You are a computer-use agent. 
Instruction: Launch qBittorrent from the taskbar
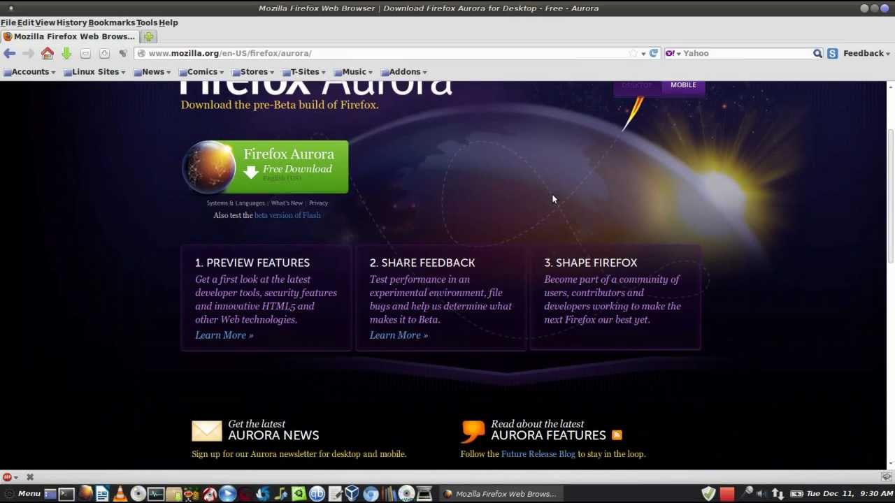[x=317, y=494]
